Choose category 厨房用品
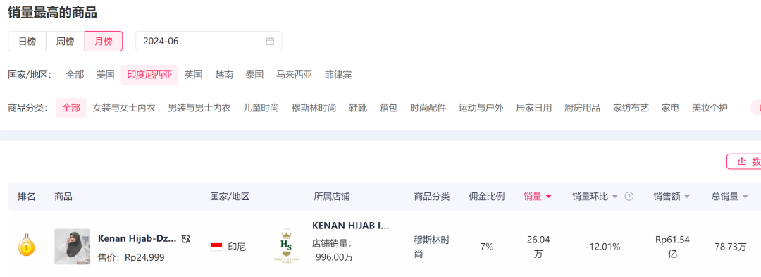761x277 pixels. (x=583, y=108)
